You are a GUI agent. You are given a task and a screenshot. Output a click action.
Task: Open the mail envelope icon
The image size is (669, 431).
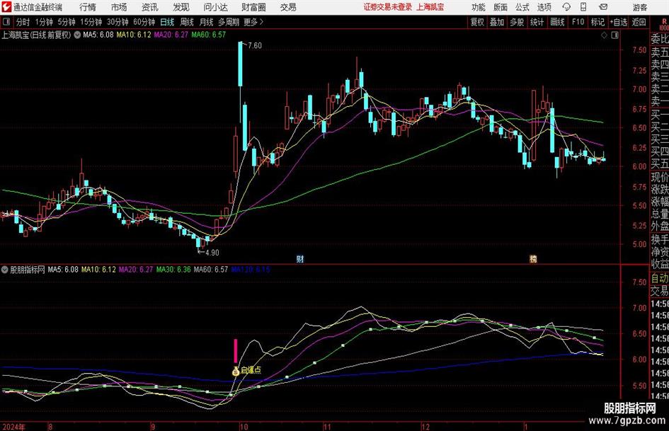pyautogui.click(x=603, y=7)
